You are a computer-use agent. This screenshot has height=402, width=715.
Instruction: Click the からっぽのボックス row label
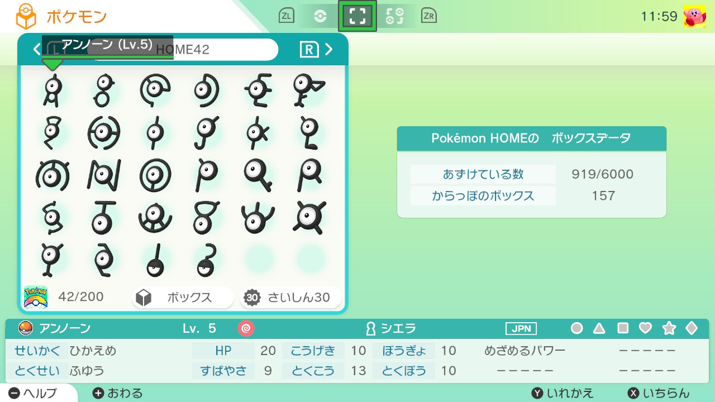coord(483,196)
